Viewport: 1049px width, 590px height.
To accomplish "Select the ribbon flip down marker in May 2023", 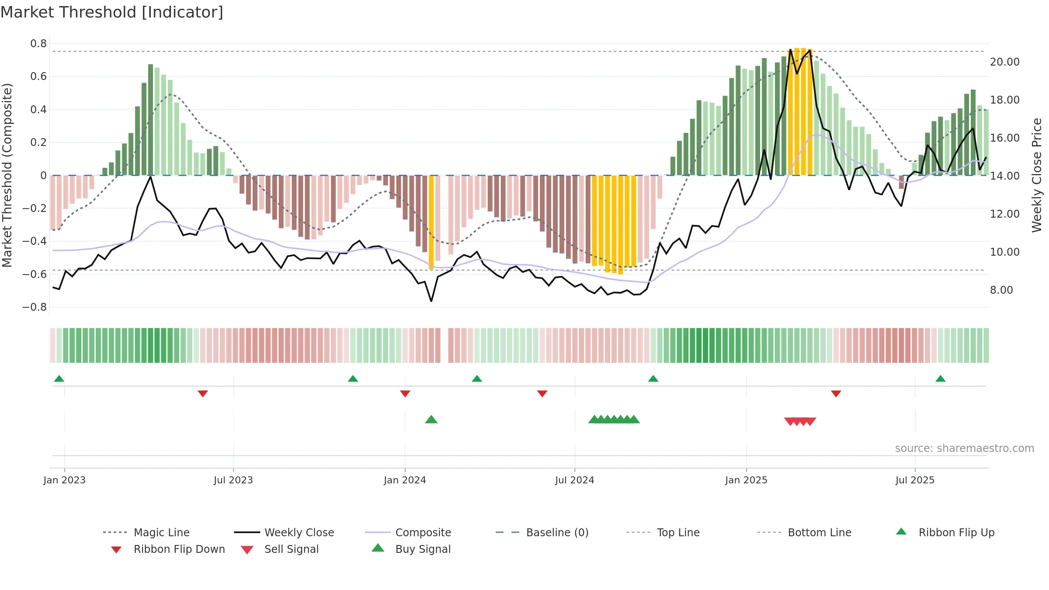I will point(202,394).
